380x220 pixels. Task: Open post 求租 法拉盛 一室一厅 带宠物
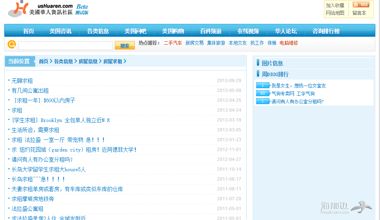[x=58, y=140]
